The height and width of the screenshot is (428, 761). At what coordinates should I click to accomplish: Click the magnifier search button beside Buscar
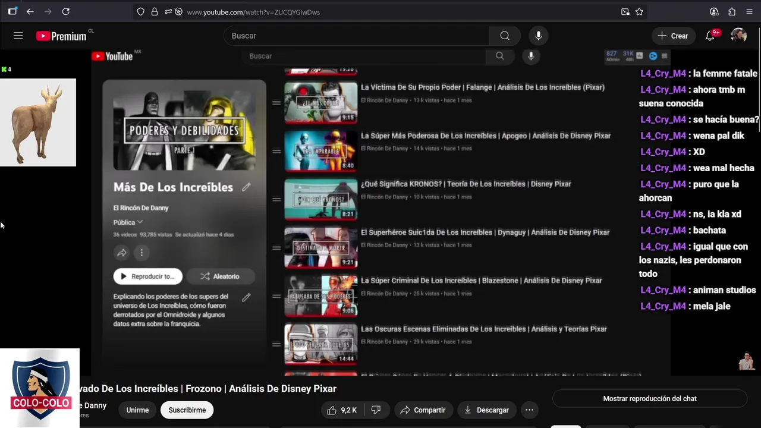click(505, 36)
